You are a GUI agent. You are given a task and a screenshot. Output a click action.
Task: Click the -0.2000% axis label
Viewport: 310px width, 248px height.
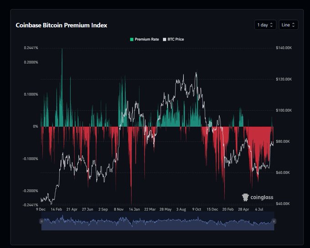pyautogui.click(x=30, y=191)
